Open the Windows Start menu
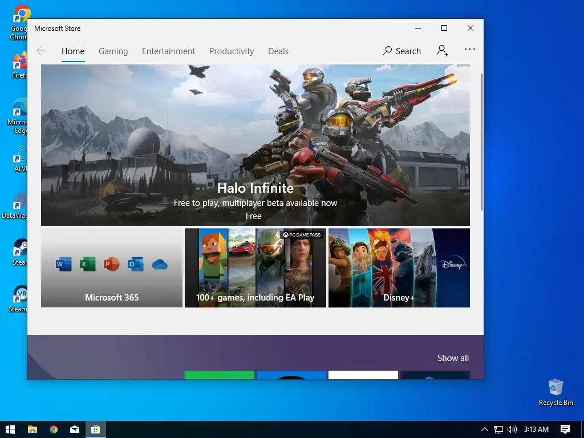 (10, 429)
